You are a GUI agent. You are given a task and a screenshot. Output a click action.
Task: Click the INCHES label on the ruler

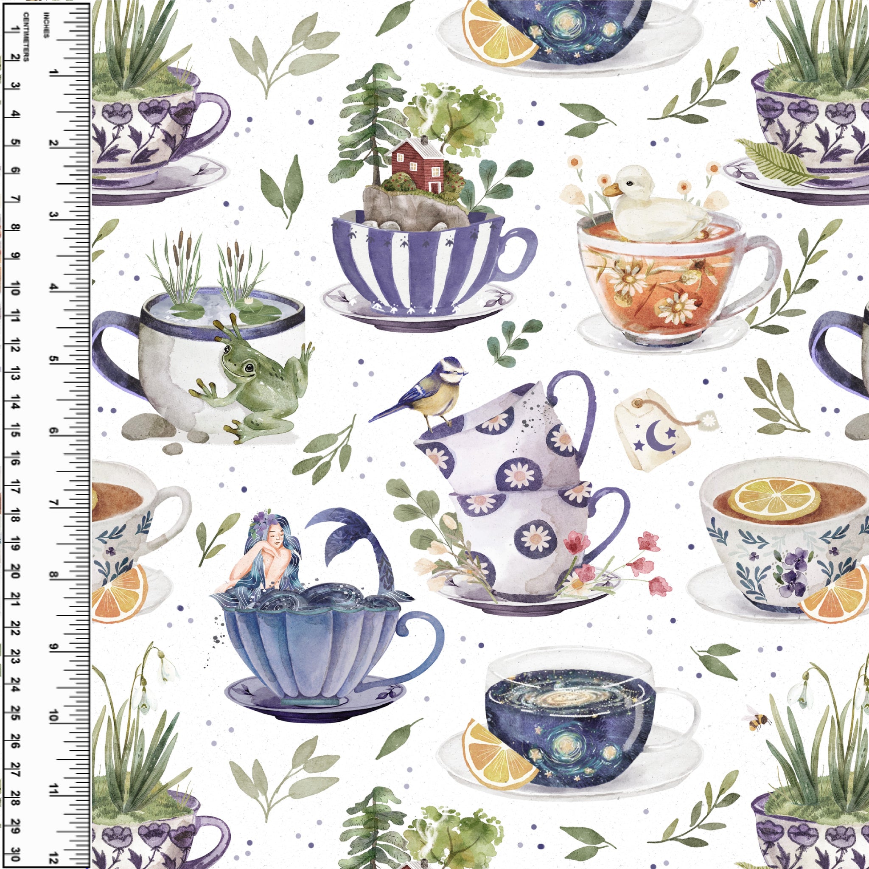(45, 25)
